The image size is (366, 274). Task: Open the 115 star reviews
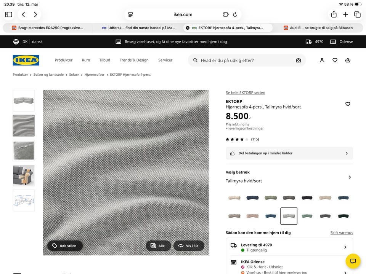click(x=242, y=139)
